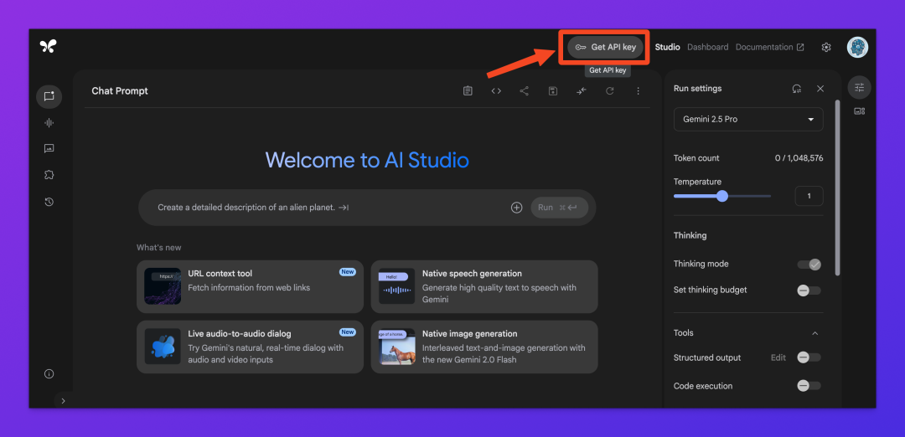The width and height of the screenshot is (905, 437).
Task: Switch to the Studio tab
Action: click(667, 47)
